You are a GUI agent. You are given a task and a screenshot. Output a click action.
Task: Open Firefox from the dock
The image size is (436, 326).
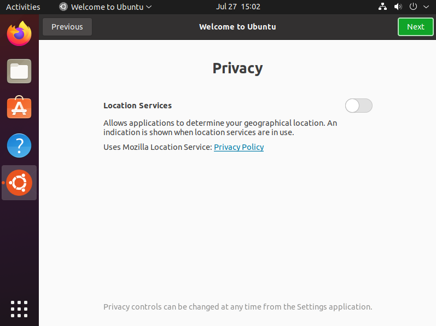(19, 34)
